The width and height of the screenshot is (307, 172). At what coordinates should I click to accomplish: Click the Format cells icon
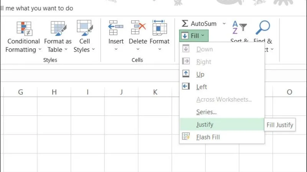click(x=160, y=28)
